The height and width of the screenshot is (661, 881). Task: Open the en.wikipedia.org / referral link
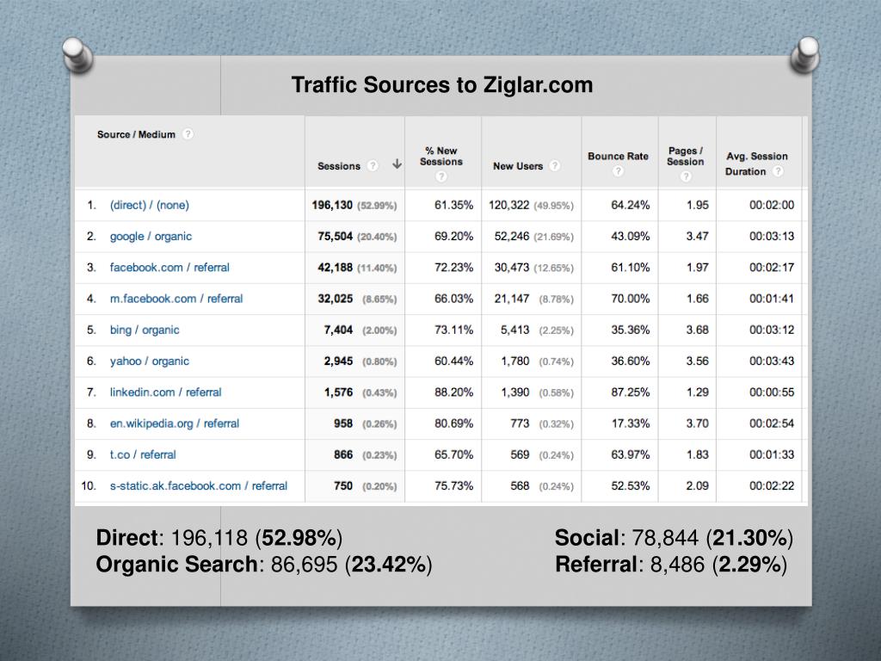[x=175, y=423]
